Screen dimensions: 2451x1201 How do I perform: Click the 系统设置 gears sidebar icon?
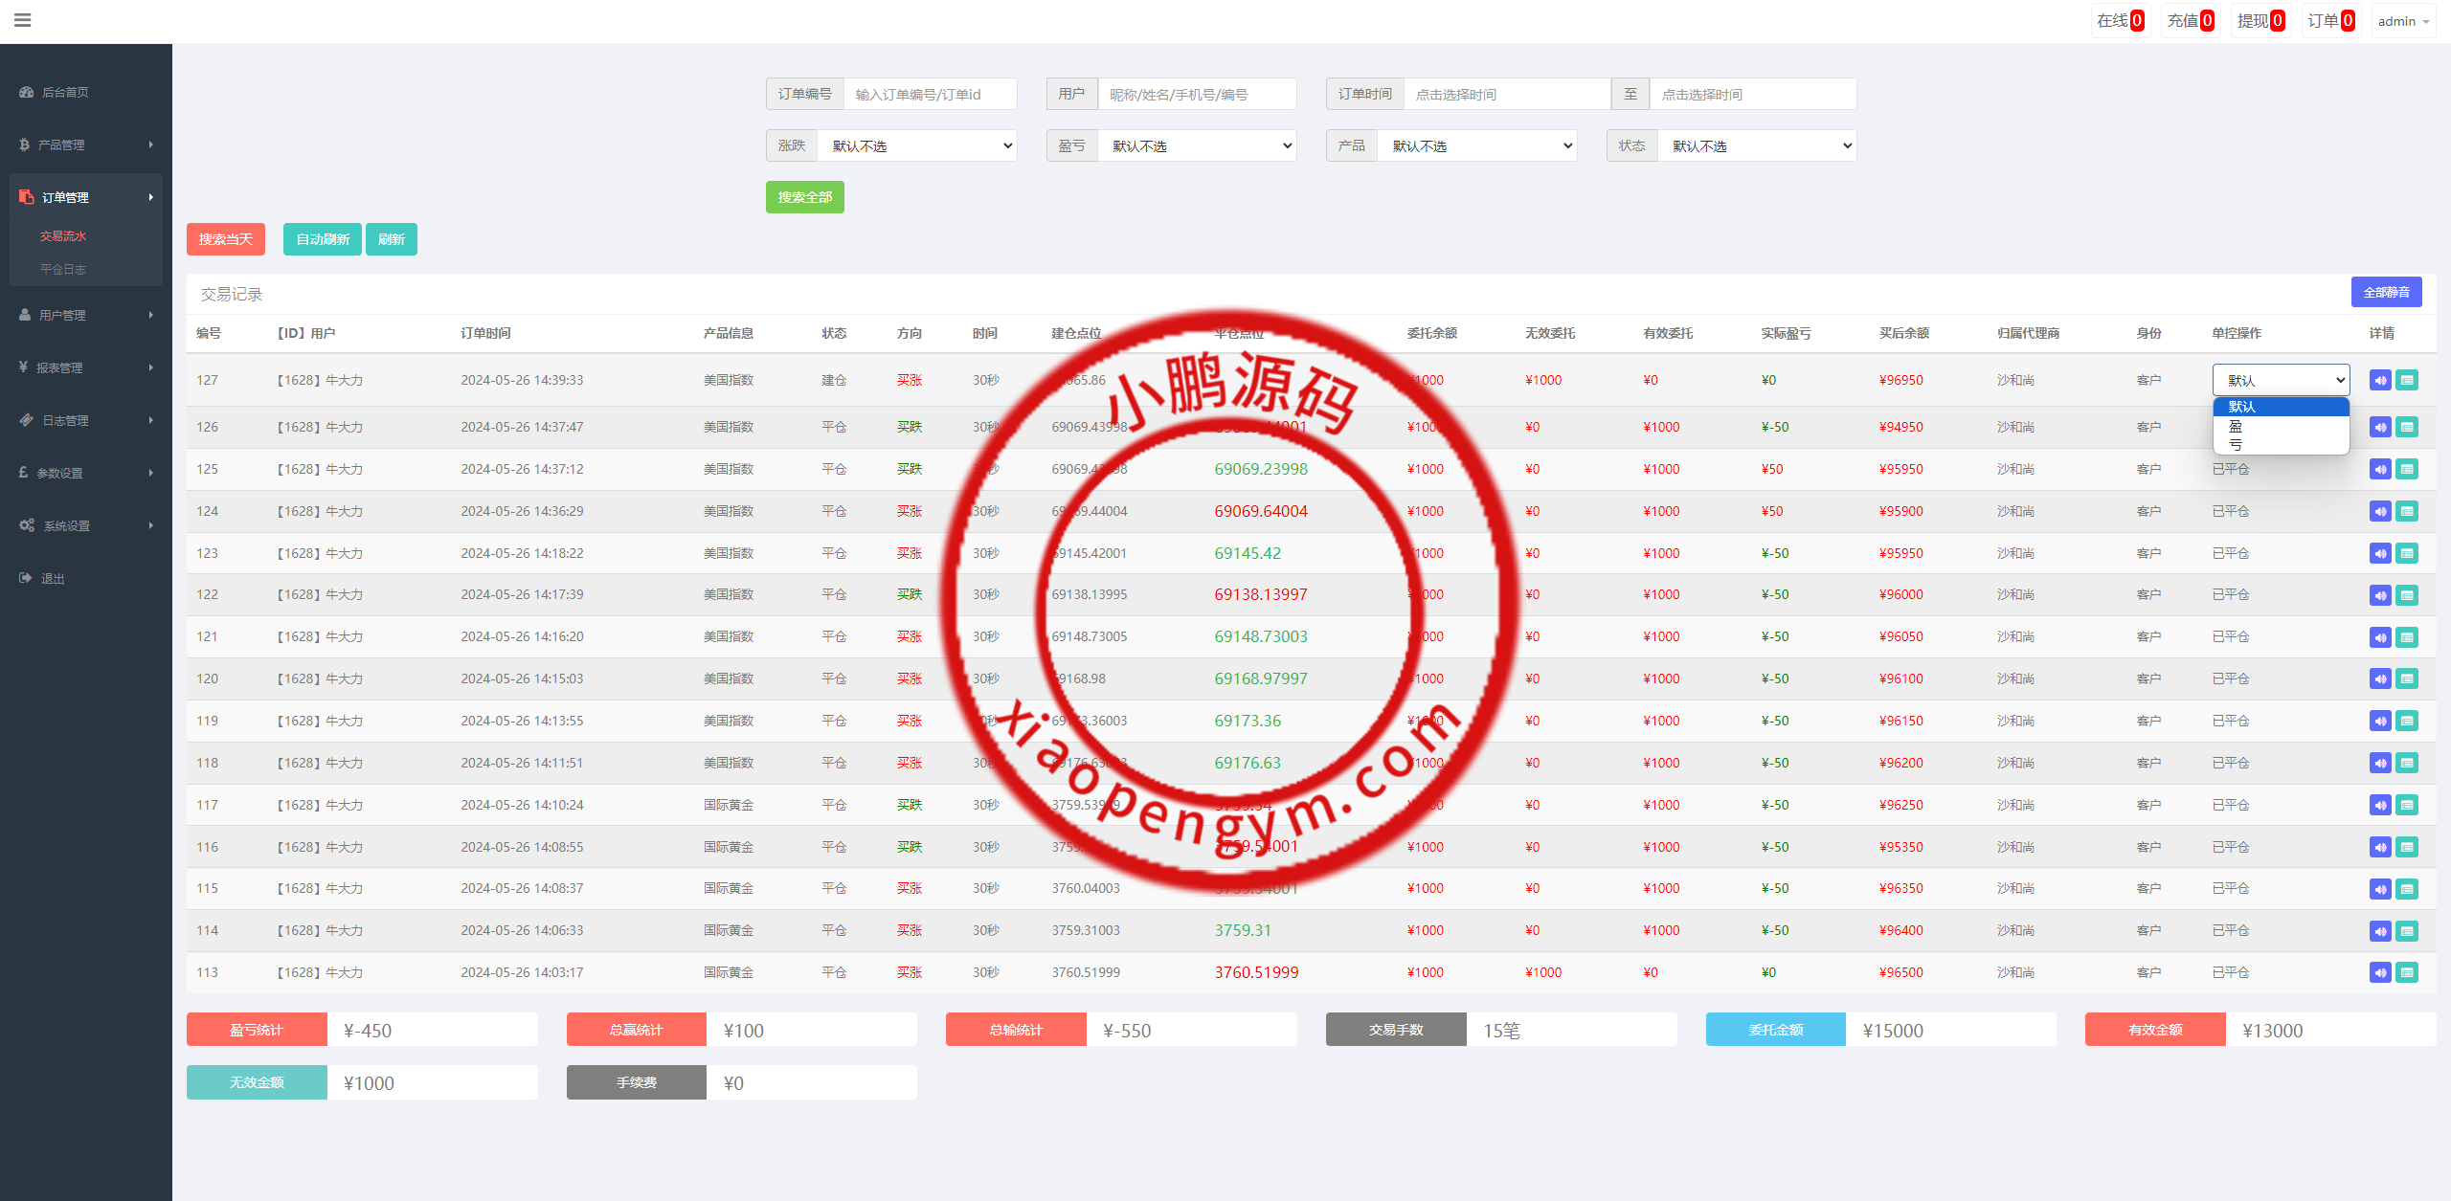point(27,525)
